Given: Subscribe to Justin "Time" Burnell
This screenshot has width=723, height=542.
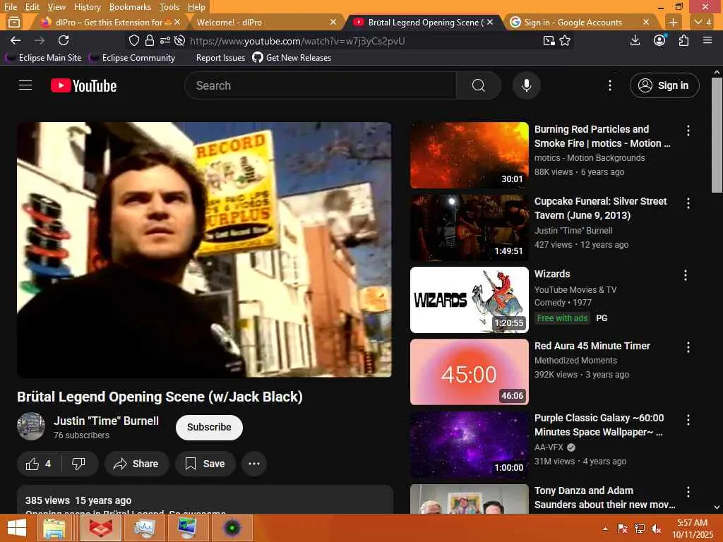Looking at the screenshot, I should click(x=209, y=427).
